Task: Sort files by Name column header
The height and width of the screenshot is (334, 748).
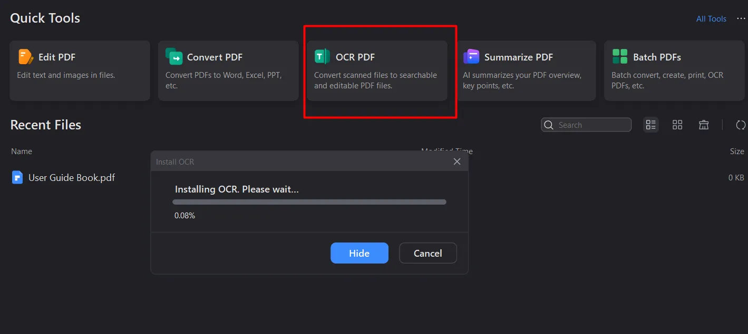Action: tap(22, 151)
